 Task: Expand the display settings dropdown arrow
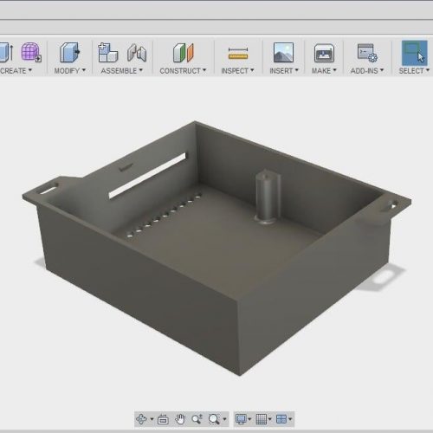[249, 419]
